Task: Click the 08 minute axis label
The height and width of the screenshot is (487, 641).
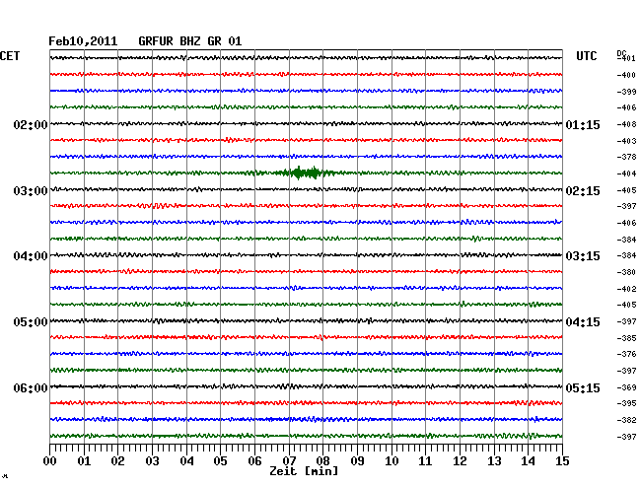Action: click(x=322, y=461)
